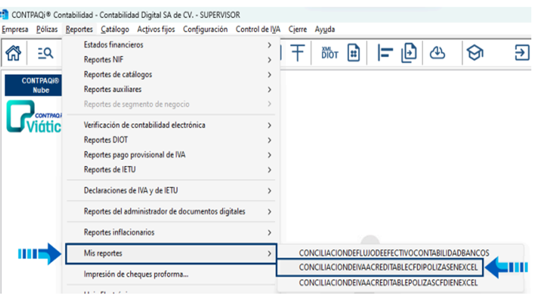Open the Pólizas menu
The image size is (543, 305).
point(47,29)
